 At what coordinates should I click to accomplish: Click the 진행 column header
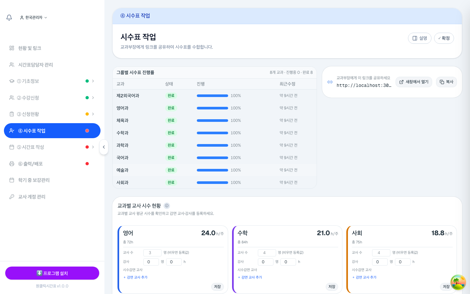click(201, 84)
